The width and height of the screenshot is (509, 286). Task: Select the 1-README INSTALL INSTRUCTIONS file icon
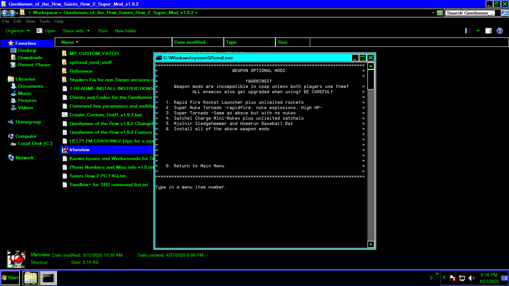tap(64, 89)
